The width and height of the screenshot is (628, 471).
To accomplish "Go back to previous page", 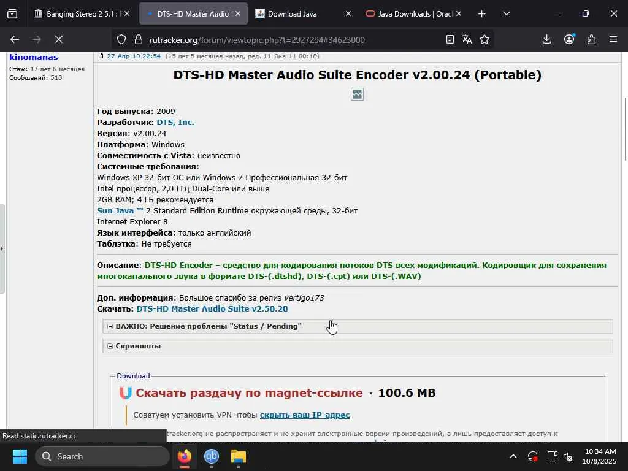I will [x=15, y=39].
